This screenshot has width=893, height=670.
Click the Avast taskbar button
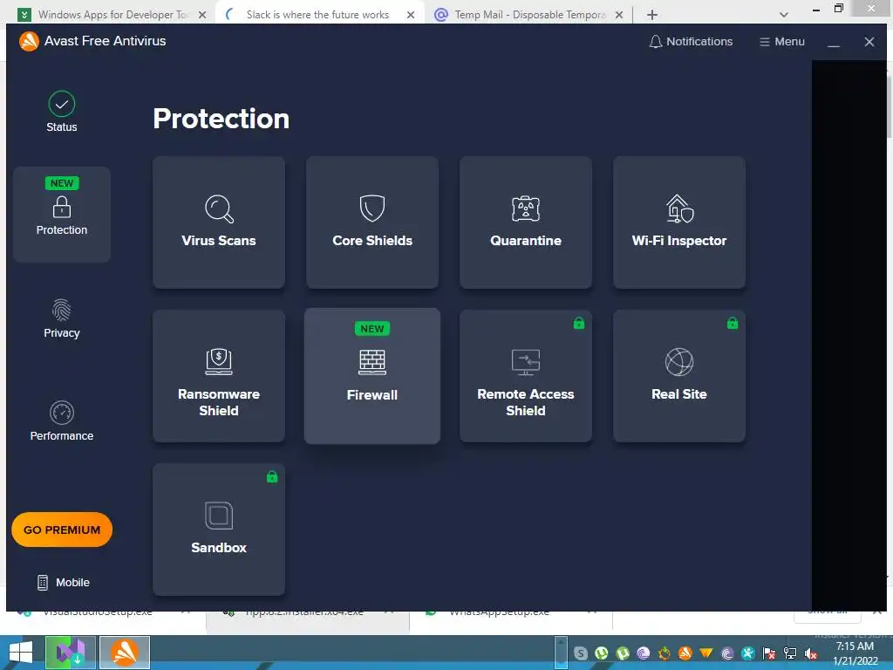point(125,653)
